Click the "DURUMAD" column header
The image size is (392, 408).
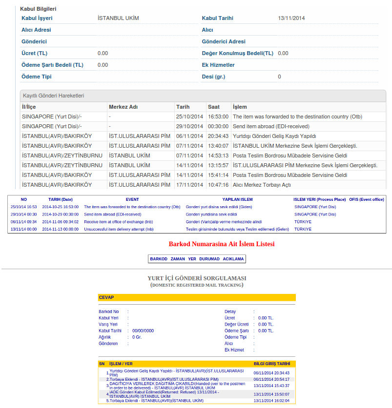coord(209,259)
